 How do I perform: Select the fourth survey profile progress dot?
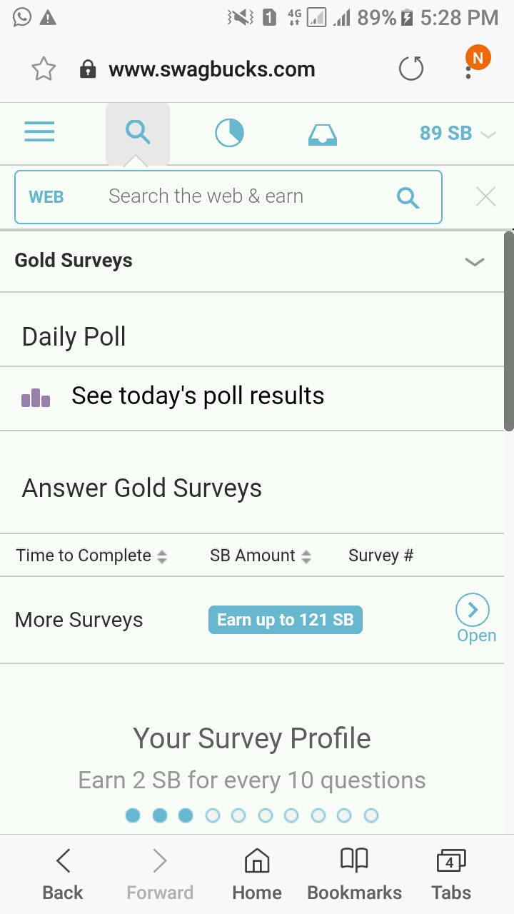[212, 815]
